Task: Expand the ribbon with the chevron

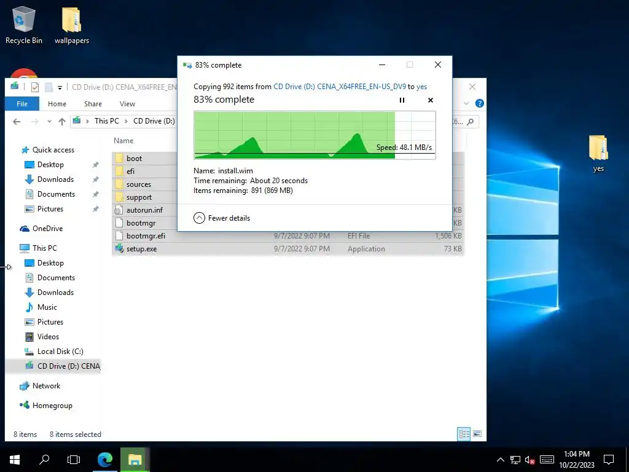Action: click(466, 103)
